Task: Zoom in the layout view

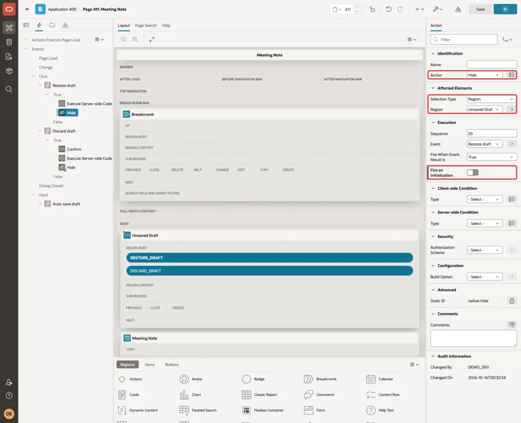Action: coord(135,39)
